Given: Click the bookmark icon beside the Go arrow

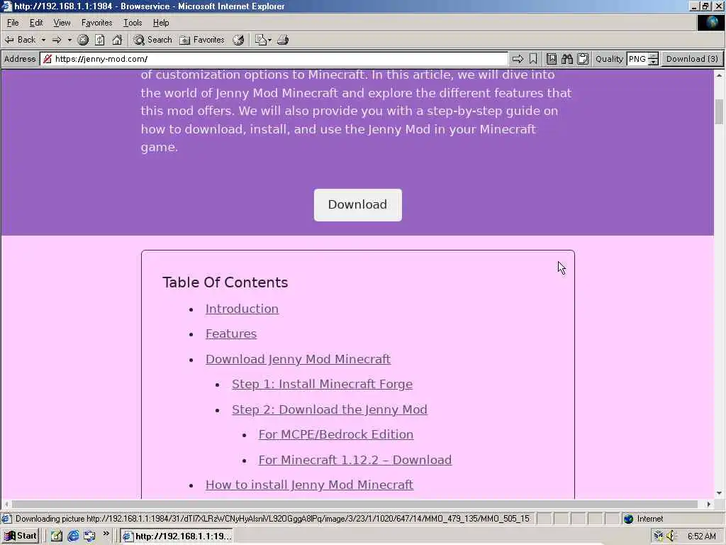Looking at the screenshot, I should click(x=533, y=59).
